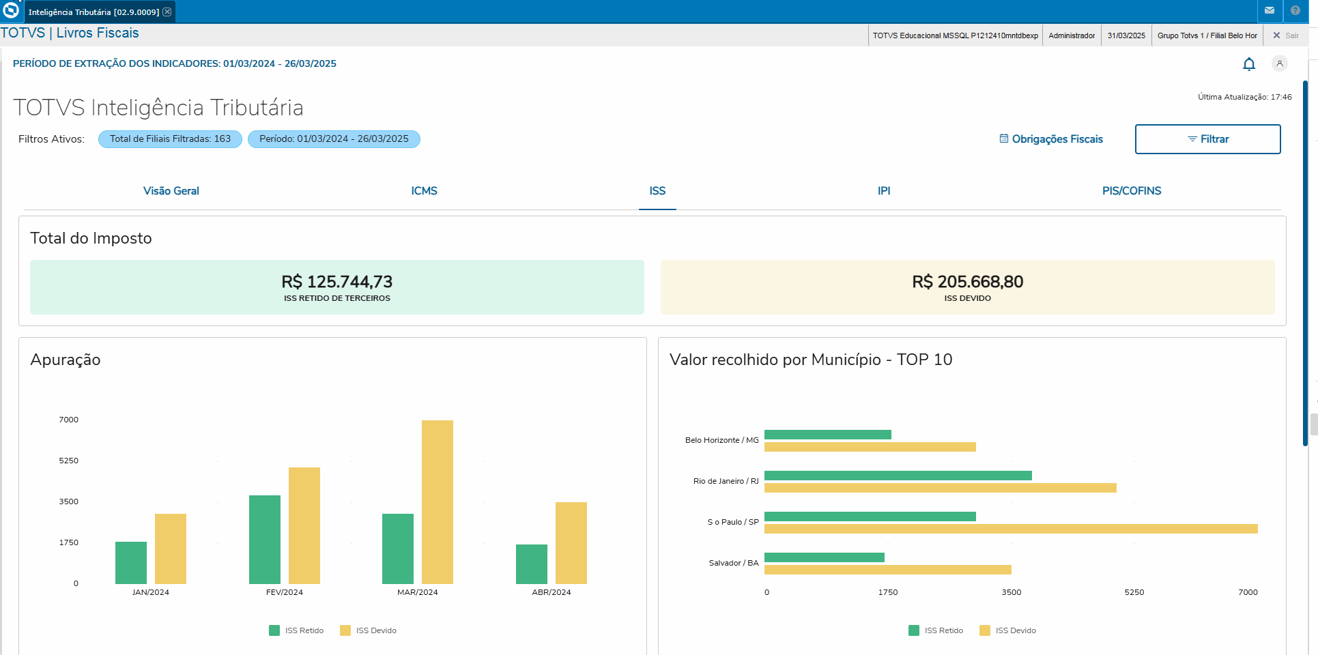Click the ABR/2024 ISS Retido green bar
The width and height of the screenshot is (1318, 655).
tap(532, 564)
